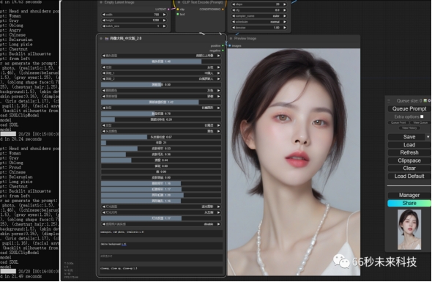
Task: Open Clipspace
Action: [x=409, y=160]
